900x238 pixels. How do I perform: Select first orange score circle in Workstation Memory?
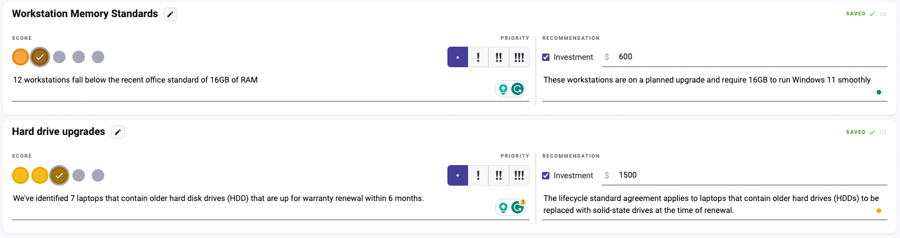(21, 57)
